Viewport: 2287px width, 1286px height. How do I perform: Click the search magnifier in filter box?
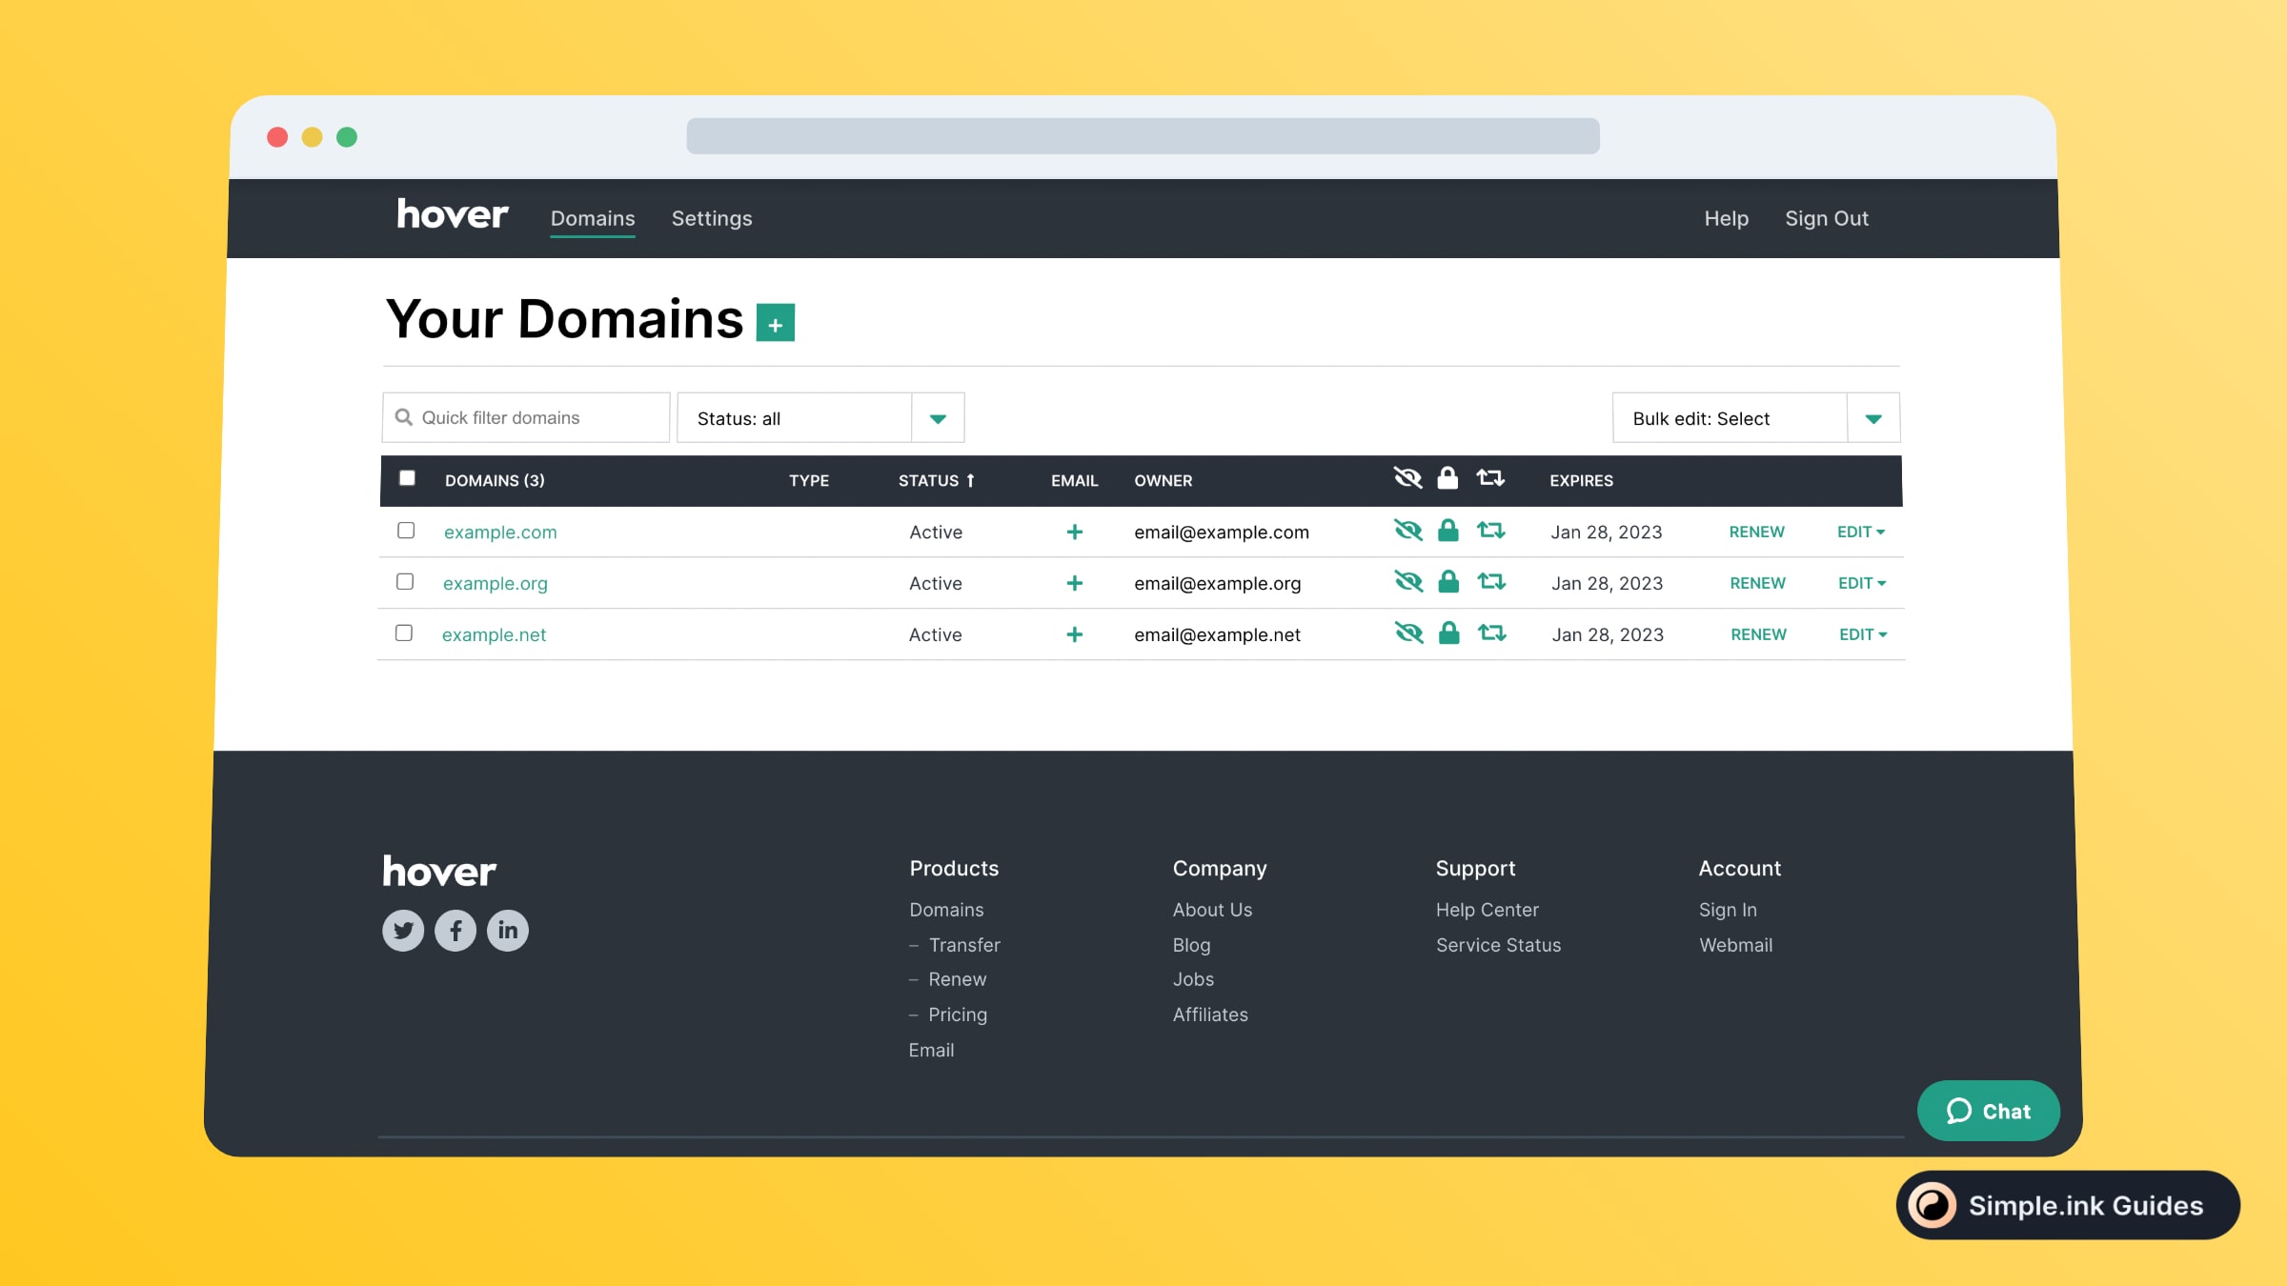click(404, 417)
